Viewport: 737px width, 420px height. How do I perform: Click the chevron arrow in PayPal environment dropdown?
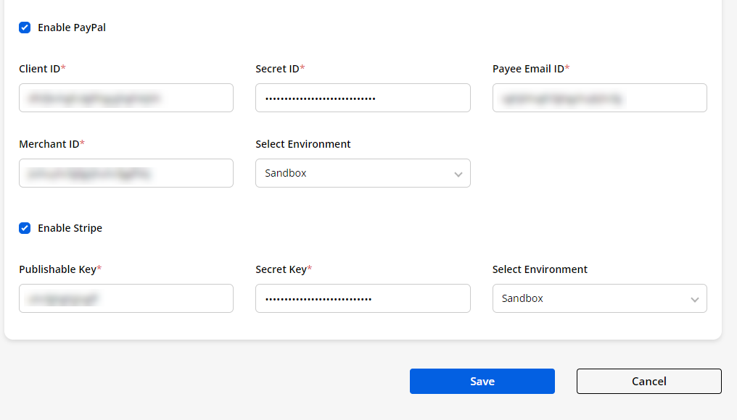tap(458, 175)
